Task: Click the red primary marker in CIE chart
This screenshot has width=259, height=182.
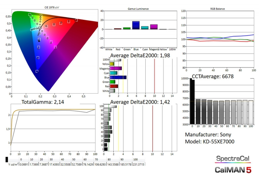Action: coord(76,20)
